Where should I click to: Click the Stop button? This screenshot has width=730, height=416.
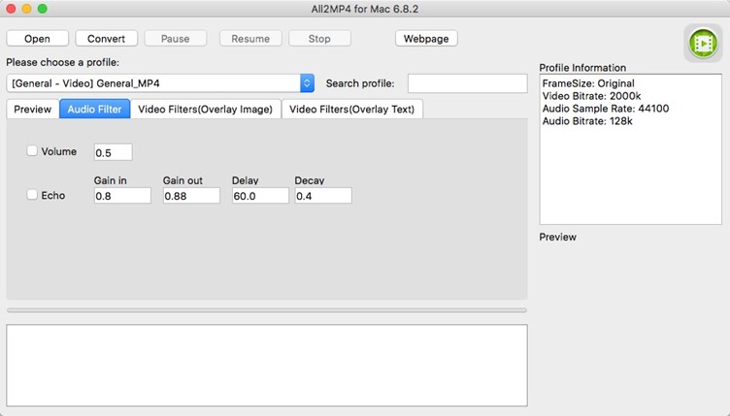tap(319, 39)
